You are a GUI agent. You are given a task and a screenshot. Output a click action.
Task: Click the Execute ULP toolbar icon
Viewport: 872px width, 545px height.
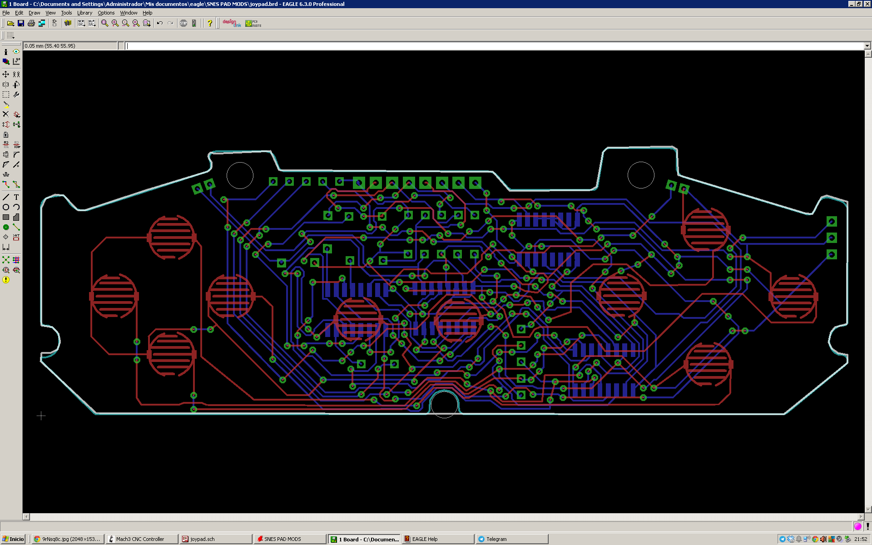(92, 23)
